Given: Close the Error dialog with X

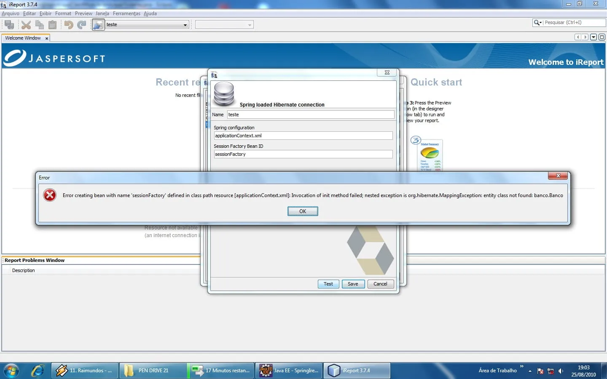Looking at the screenshot, I should click(x=558, y=176).
